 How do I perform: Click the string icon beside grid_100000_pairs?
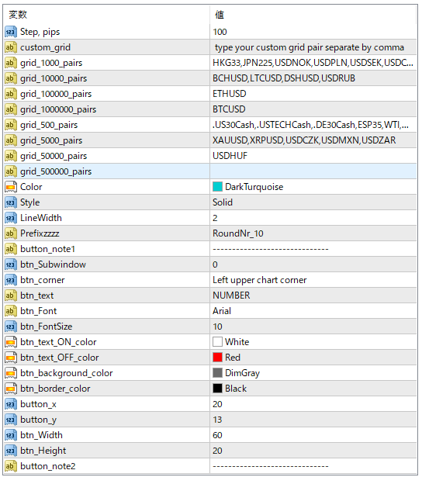click(x=11, y=94)
